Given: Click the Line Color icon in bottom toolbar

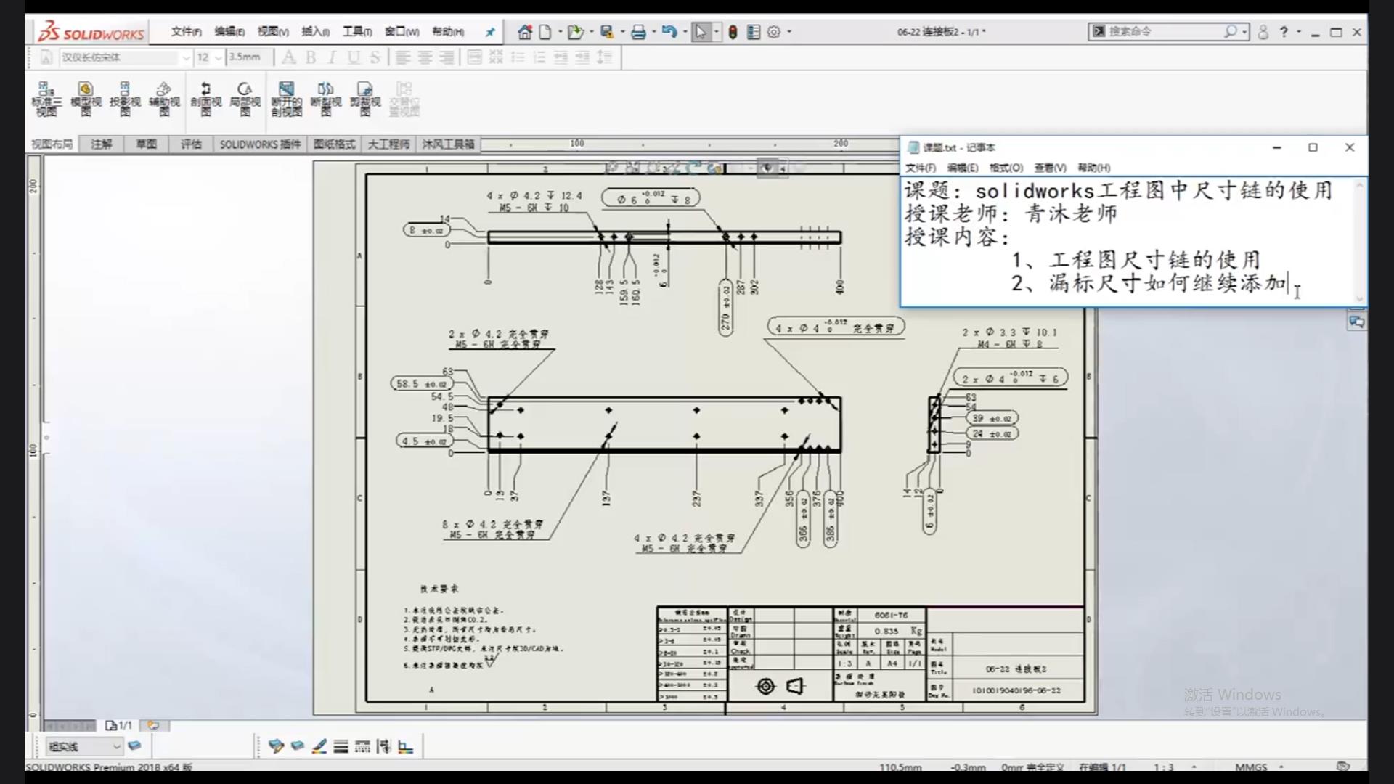Looking at the screenshot, I should pos(319,746).
